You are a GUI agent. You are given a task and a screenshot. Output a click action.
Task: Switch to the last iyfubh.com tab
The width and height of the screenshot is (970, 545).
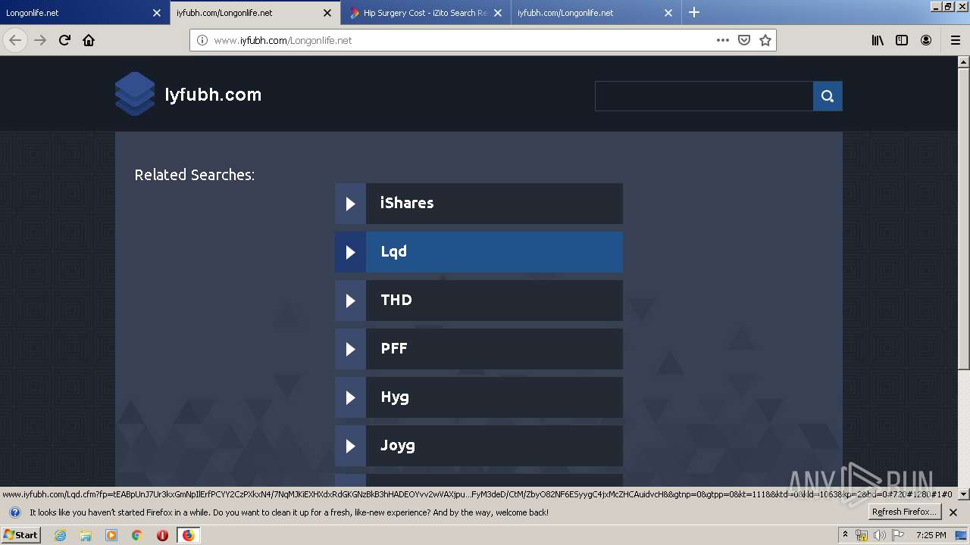(596, 12)
